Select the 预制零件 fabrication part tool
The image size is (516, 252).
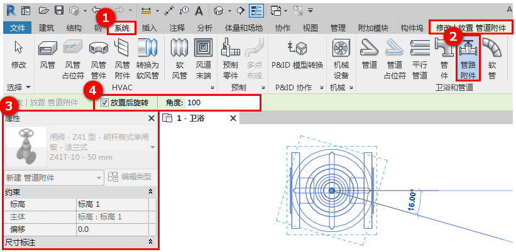click(x=231, y=59)
